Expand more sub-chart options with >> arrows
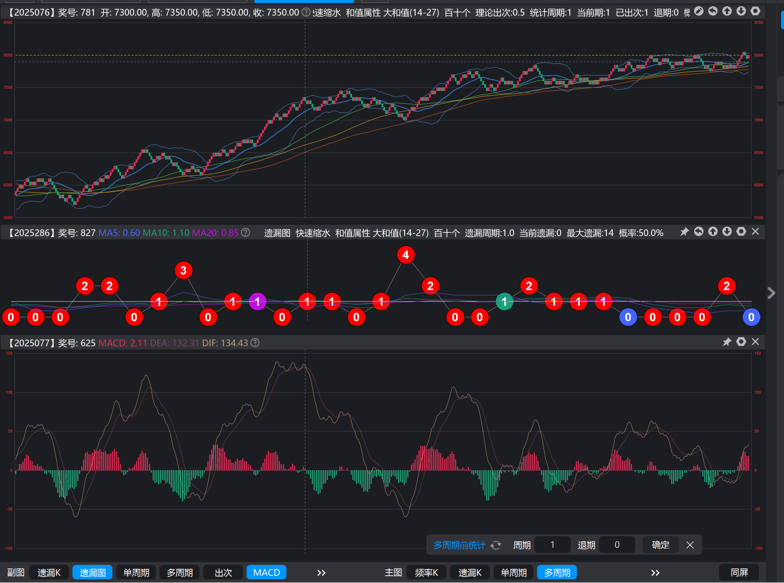This screenshot has height=583, width=784. pos(321,572)
